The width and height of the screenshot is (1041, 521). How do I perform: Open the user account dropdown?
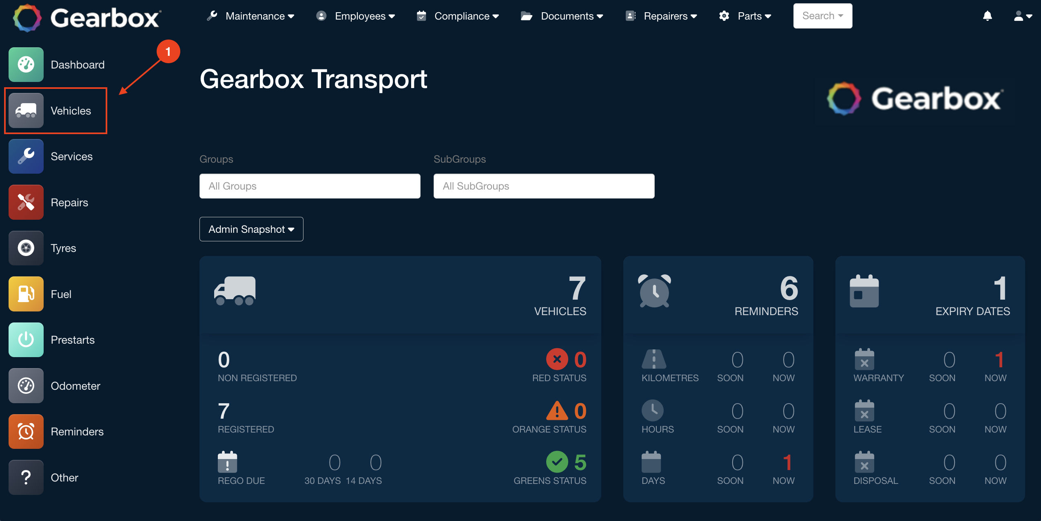click(1023, 16)
